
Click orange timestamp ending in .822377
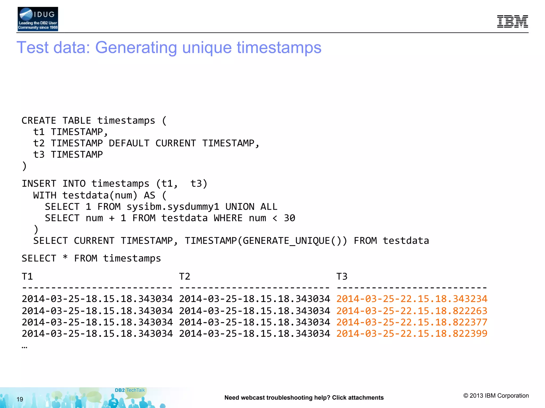(x=412, y=322)
